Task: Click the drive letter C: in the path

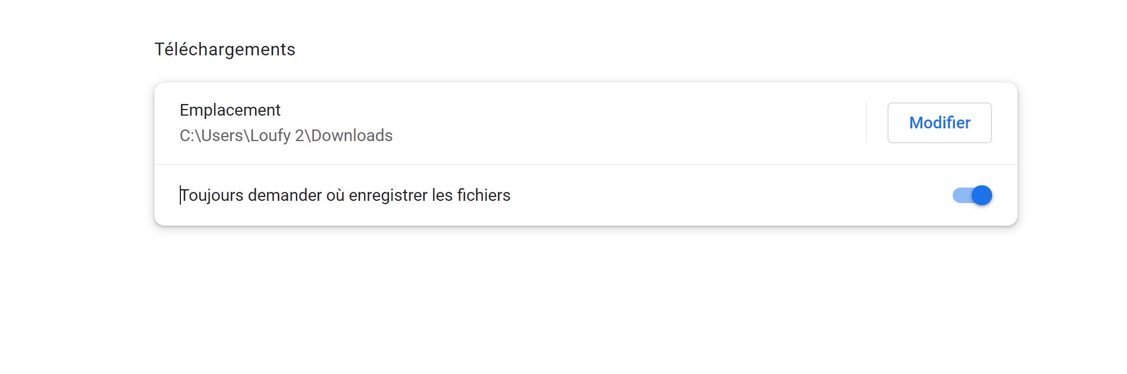Action: pos(188,136)
